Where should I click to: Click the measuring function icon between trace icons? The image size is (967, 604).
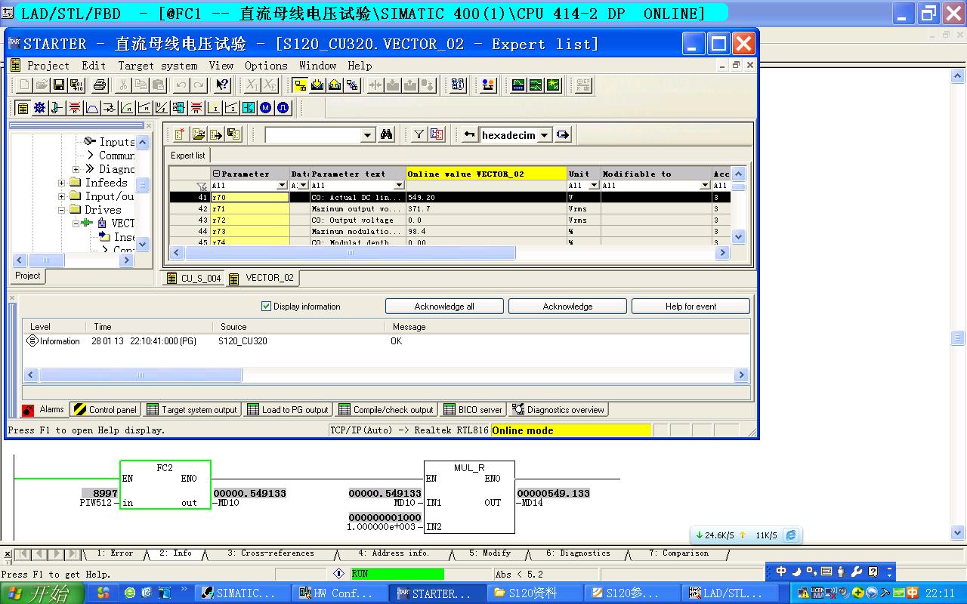[536, 85]
